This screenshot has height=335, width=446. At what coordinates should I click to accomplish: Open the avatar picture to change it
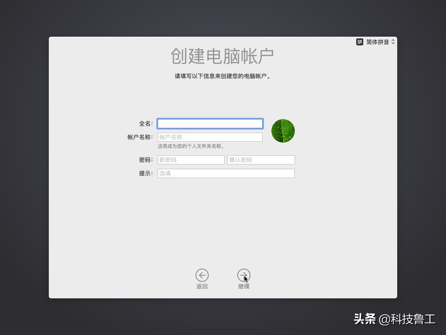pos(283,130)
